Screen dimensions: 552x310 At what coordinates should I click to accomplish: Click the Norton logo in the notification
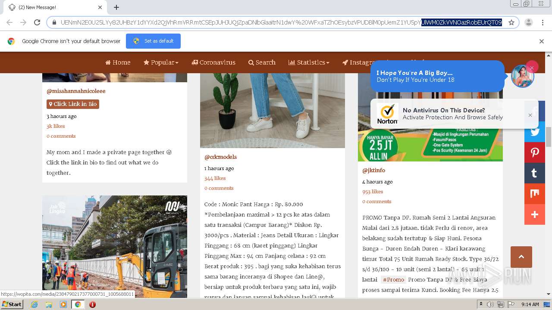pos(387,114)
